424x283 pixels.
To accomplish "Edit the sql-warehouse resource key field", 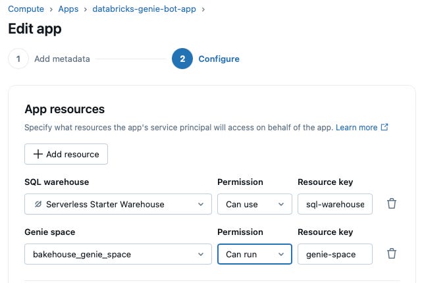I will 335,204.
